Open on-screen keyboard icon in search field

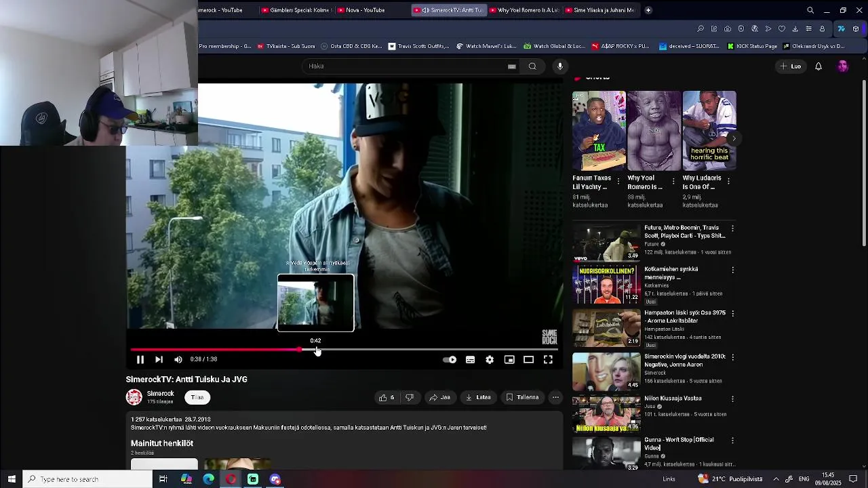512,66
